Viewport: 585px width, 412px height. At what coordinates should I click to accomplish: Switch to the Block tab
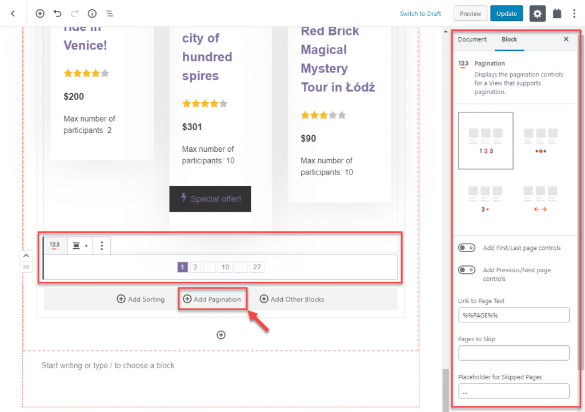click(x=509, y=39)
